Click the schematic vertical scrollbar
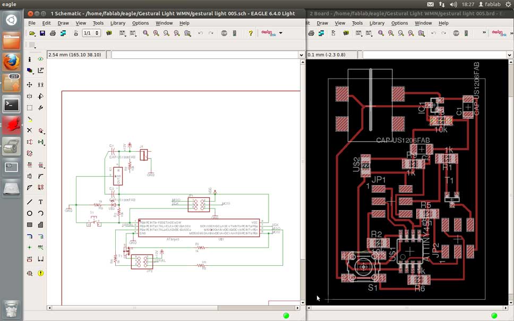This screenshot has height=321, width=514. 303,183
